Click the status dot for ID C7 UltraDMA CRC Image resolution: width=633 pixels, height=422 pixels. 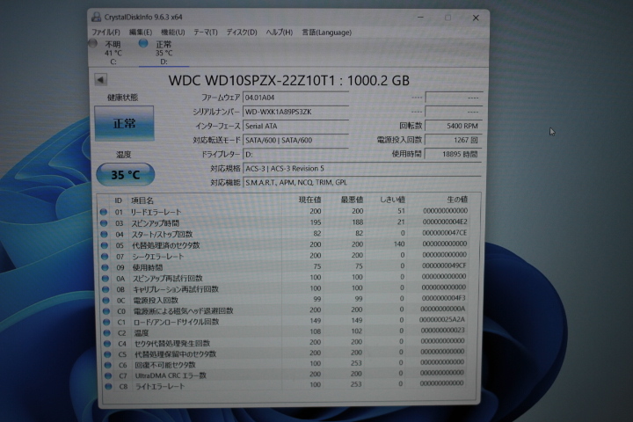pyautogui.click(x=108, y=375)
